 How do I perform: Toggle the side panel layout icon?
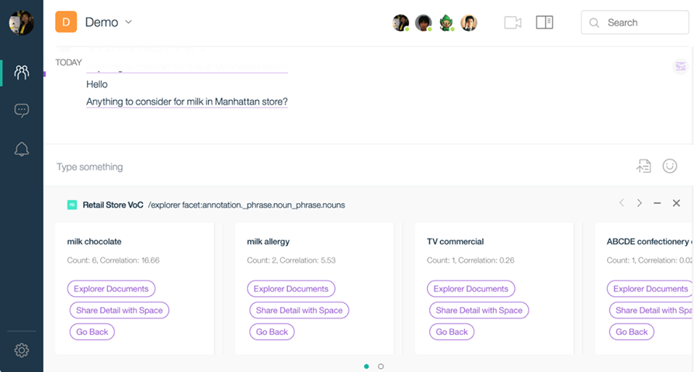544,22
